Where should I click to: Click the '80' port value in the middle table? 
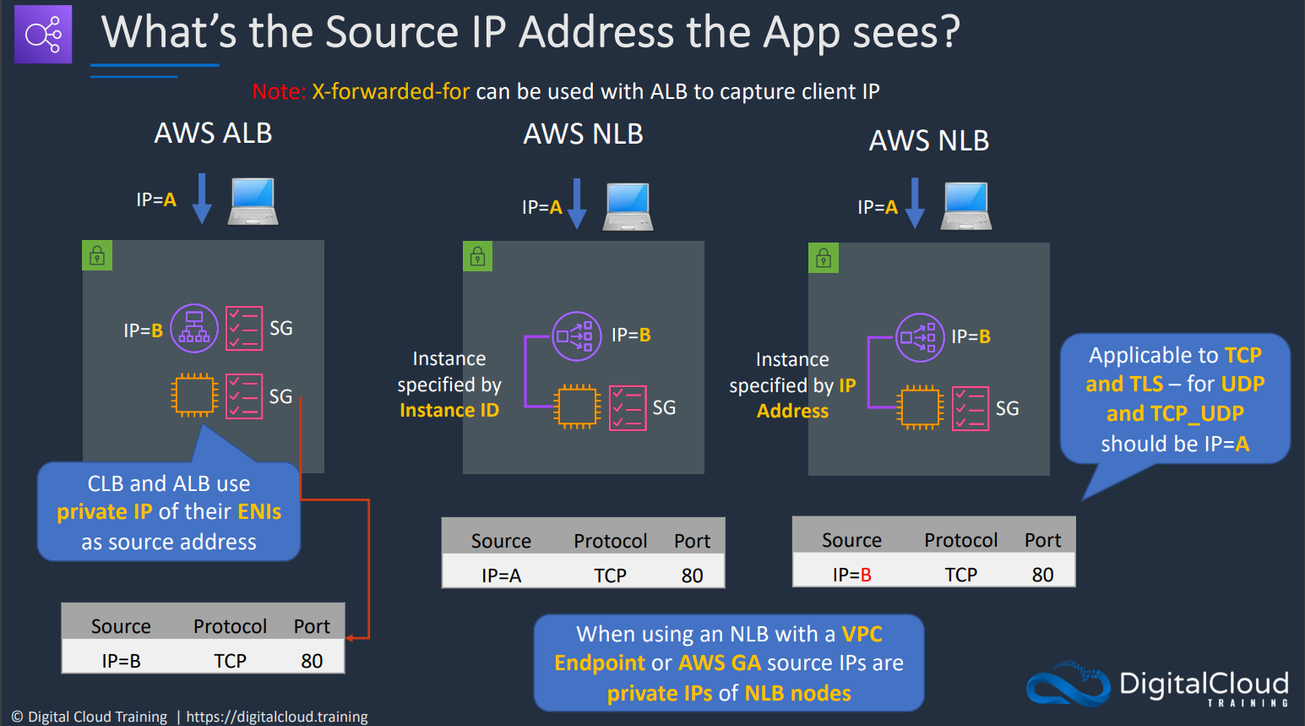coord(693,576)
